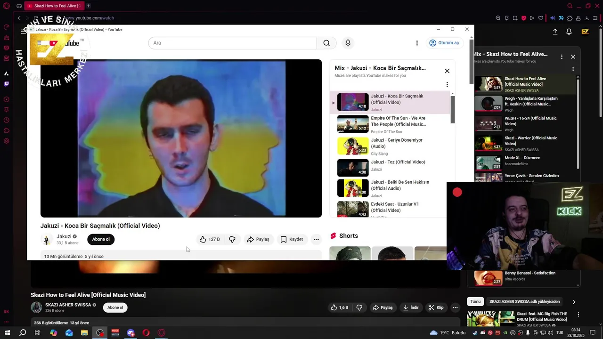The height and width of the screenshot is (339, 603).
Task: Open three-dot menu next to Klip
Action: click(x=455, y=307)
